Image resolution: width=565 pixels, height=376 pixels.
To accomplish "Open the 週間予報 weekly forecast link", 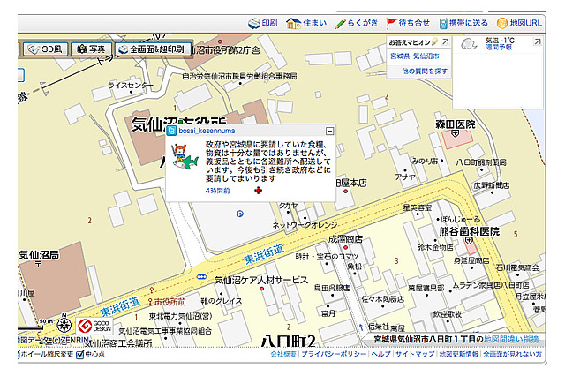I will tap(498, 47).
